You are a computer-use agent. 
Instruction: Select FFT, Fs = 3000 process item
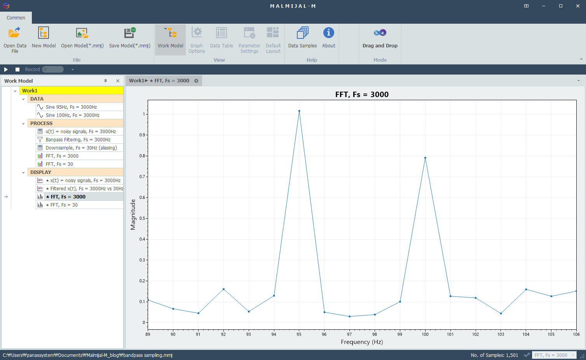coord(80,156)
